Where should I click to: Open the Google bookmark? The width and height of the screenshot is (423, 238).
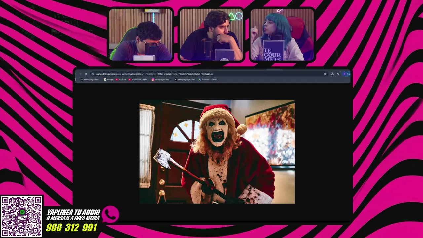tap(109, 79)
